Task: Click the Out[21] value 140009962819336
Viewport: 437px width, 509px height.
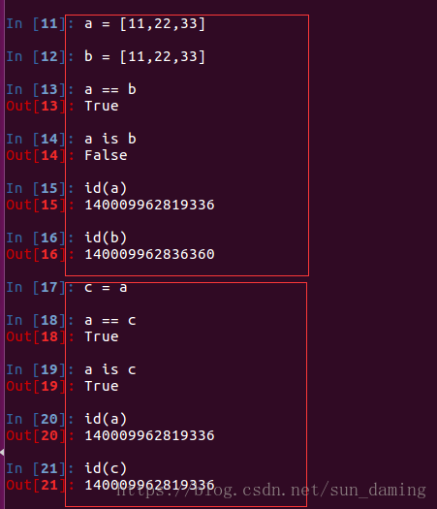Action: 149,485
